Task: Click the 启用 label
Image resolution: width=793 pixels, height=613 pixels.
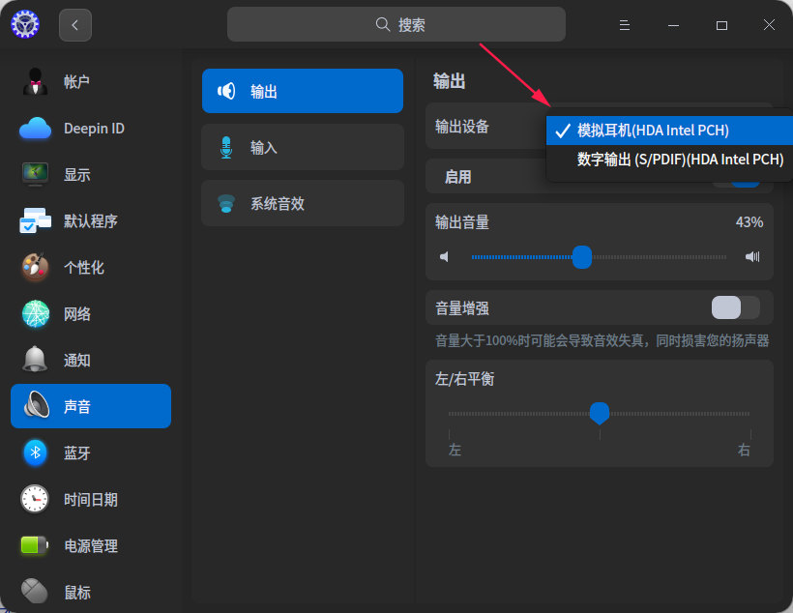Action: click(x=457, y=177)
